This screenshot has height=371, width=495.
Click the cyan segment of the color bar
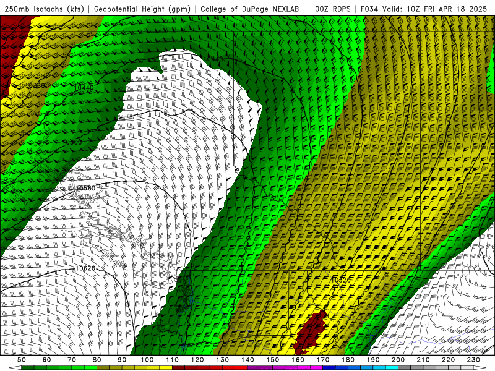click(392, 368)
